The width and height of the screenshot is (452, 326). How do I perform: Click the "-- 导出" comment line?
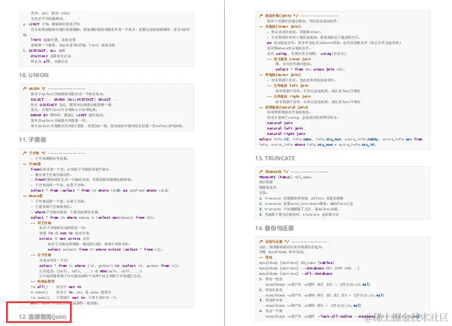pyautogui.click(x=266, y=257)
